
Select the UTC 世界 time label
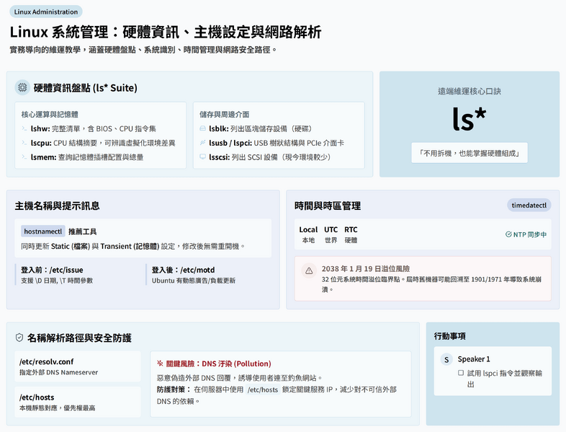[x=331, y=234]
